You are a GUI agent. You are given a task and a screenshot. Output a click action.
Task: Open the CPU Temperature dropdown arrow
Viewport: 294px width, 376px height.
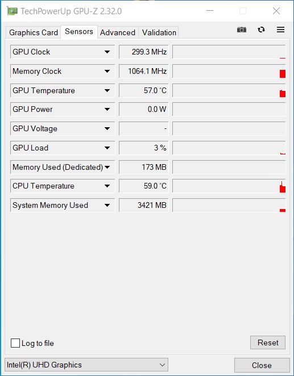tap(107, 186)
